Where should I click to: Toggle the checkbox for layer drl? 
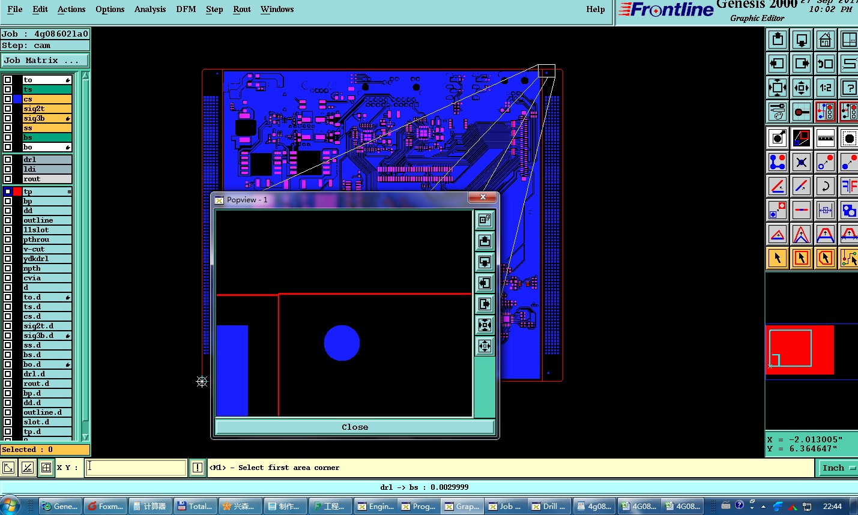point(8,160)
